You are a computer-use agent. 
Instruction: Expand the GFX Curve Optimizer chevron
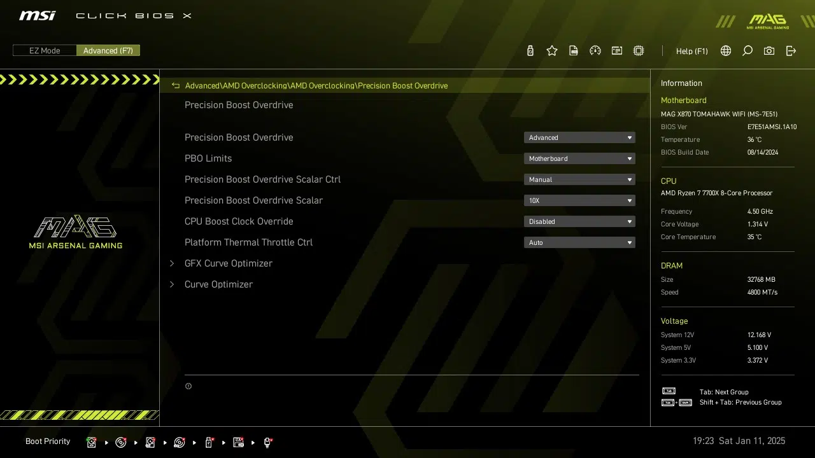coord(172,263)
